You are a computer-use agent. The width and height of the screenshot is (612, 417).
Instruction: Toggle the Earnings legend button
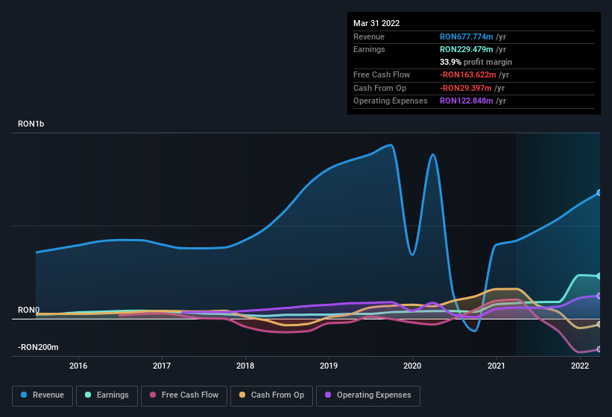tap(107, 395)
